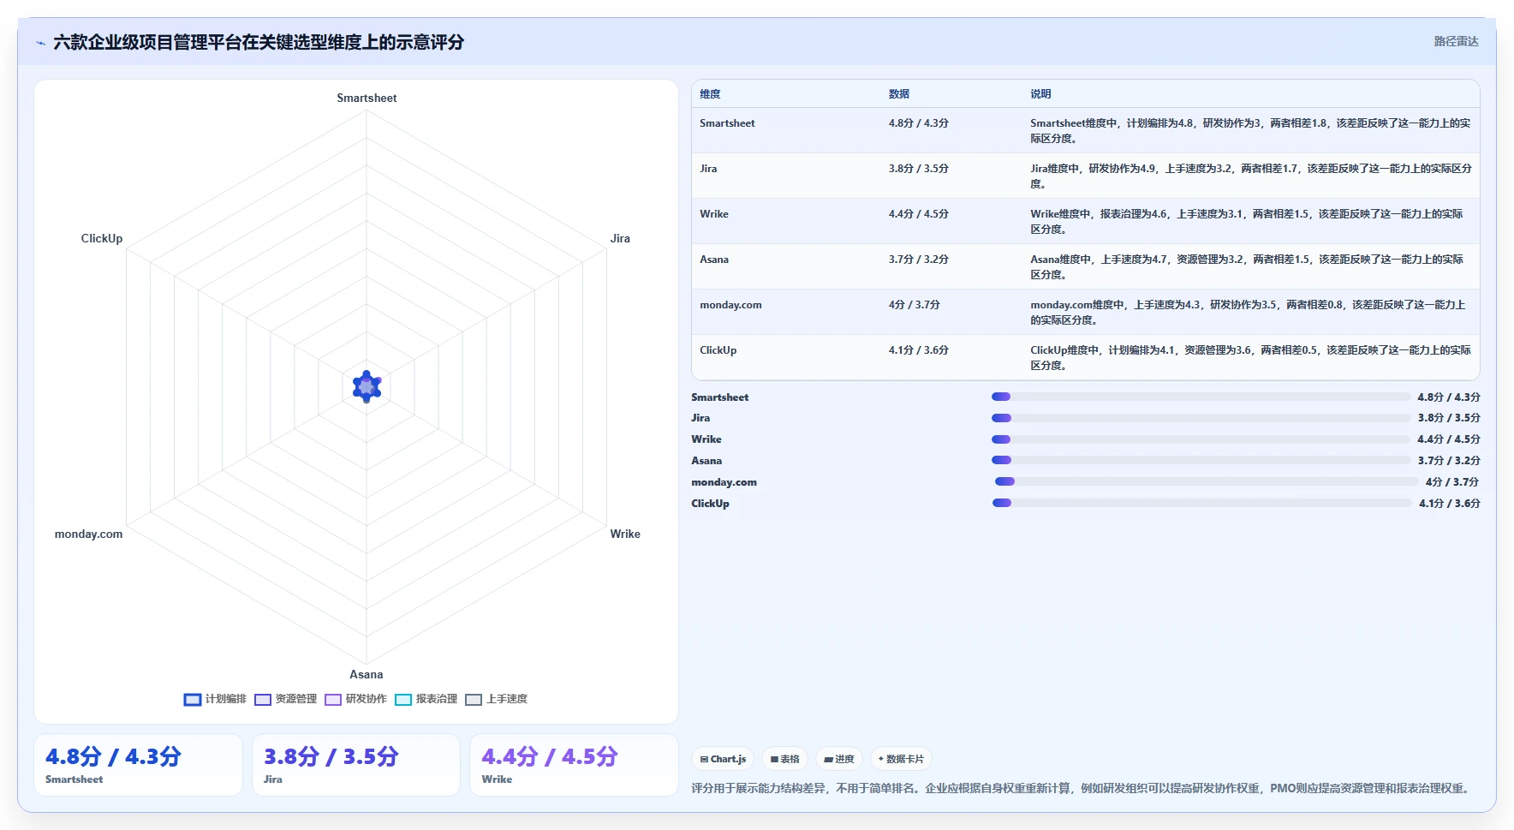1514x830 pixels.
Task: Click the ClickUp row description in the table
Action: pos(1250,358)
